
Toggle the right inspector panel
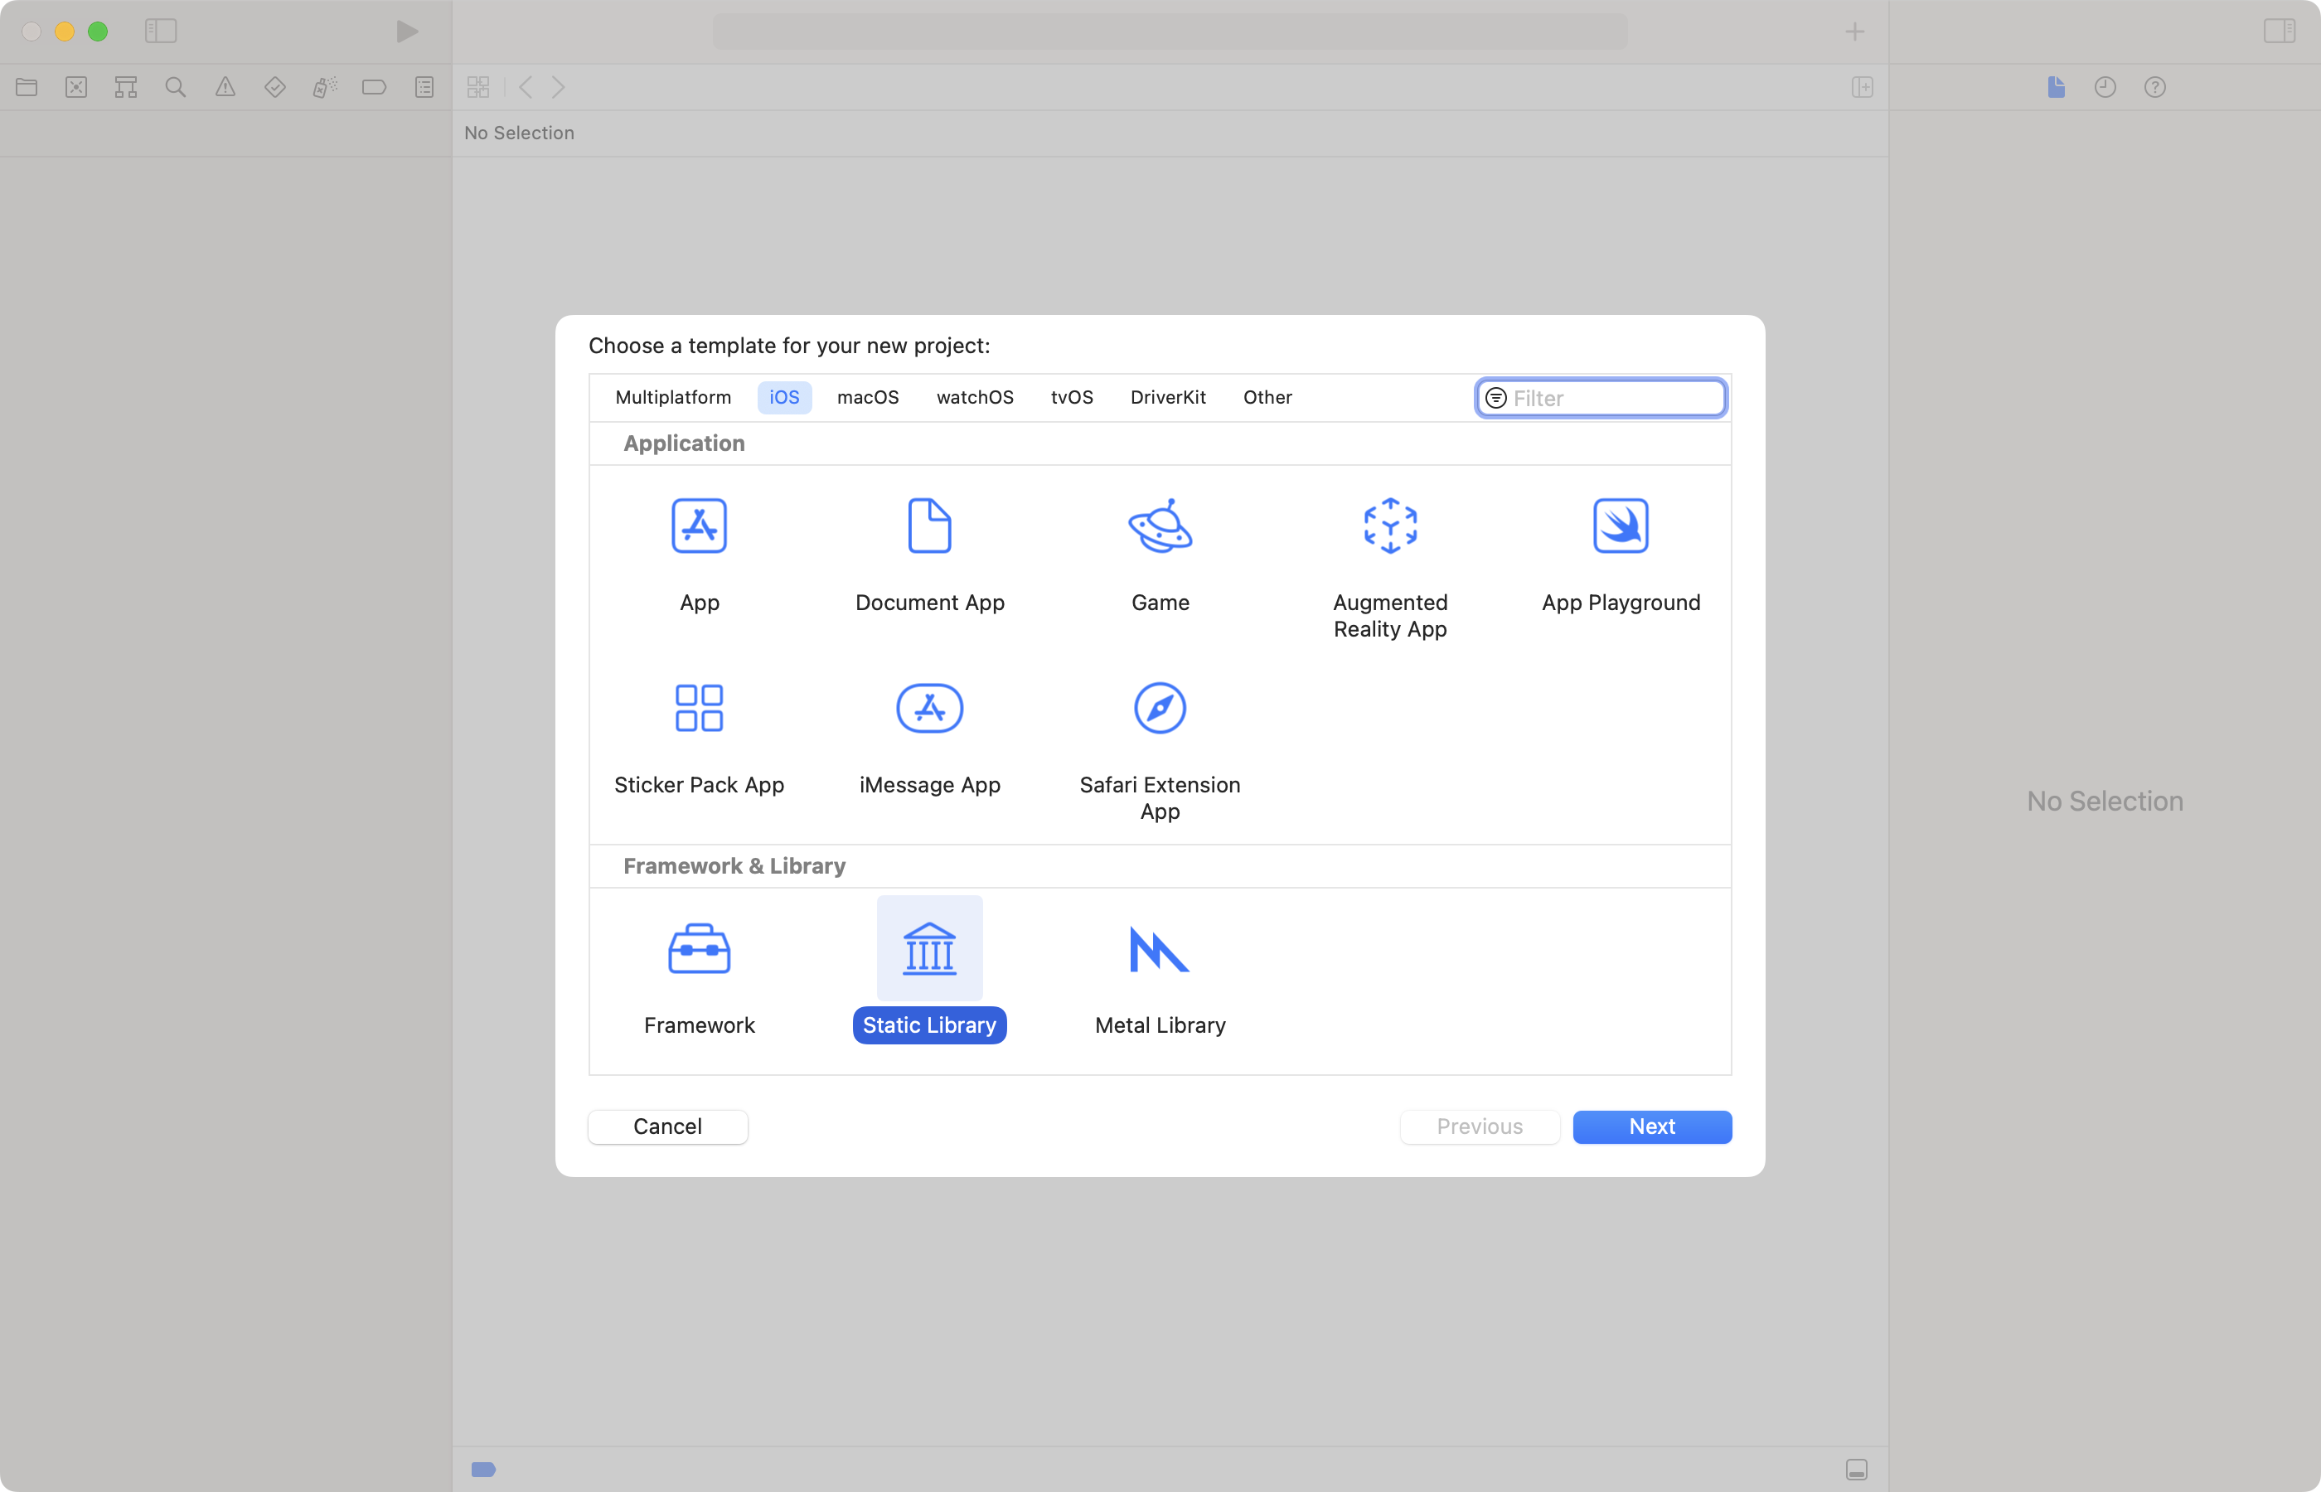click(2279, 31)
